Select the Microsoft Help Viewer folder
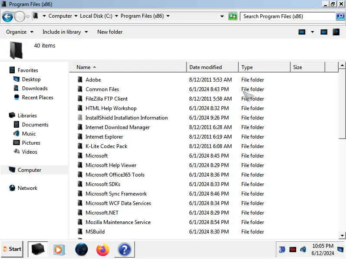Screen dimensions: 346x259 pyautogui.click(x=111, y=165)
